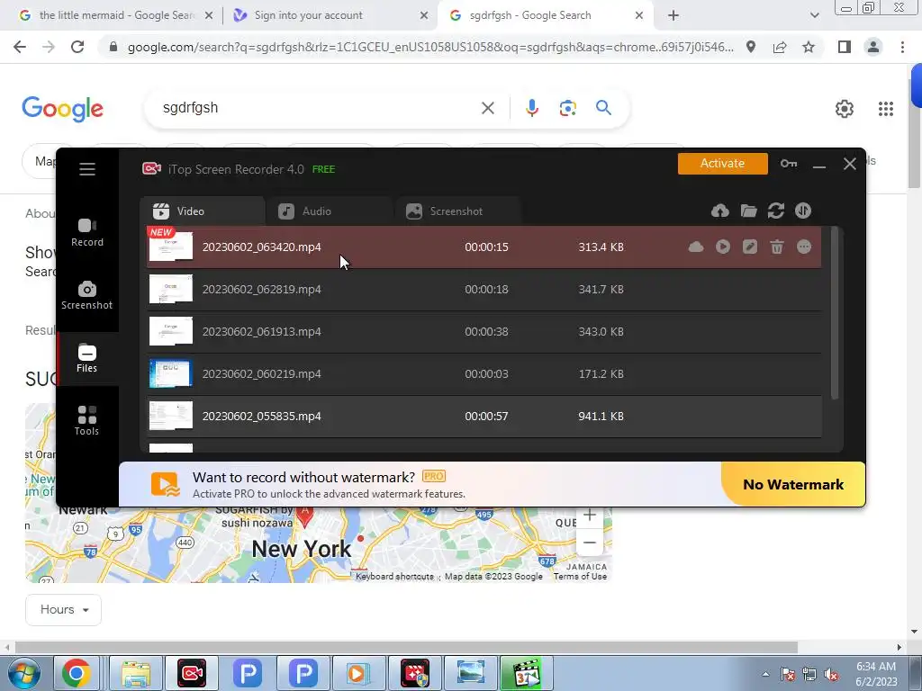Expand the Hours dropdown

(64, 609)
